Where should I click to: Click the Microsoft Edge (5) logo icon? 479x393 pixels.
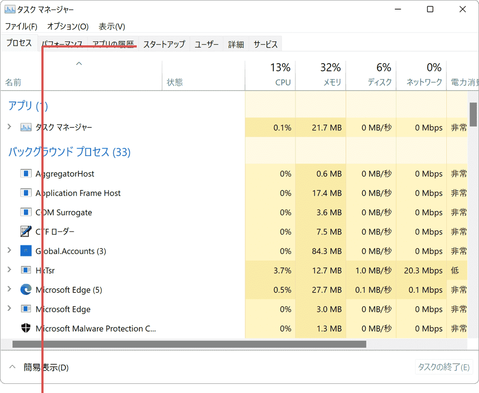coord(26,289)
